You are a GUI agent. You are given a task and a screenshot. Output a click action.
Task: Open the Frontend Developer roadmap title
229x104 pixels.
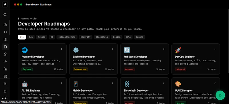coord(33,57)
